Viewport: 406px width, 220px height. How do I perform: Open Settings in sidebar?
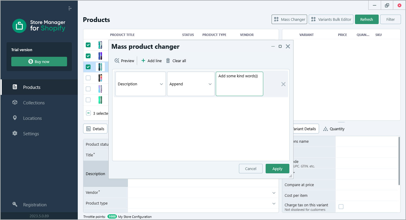point(39,133)
